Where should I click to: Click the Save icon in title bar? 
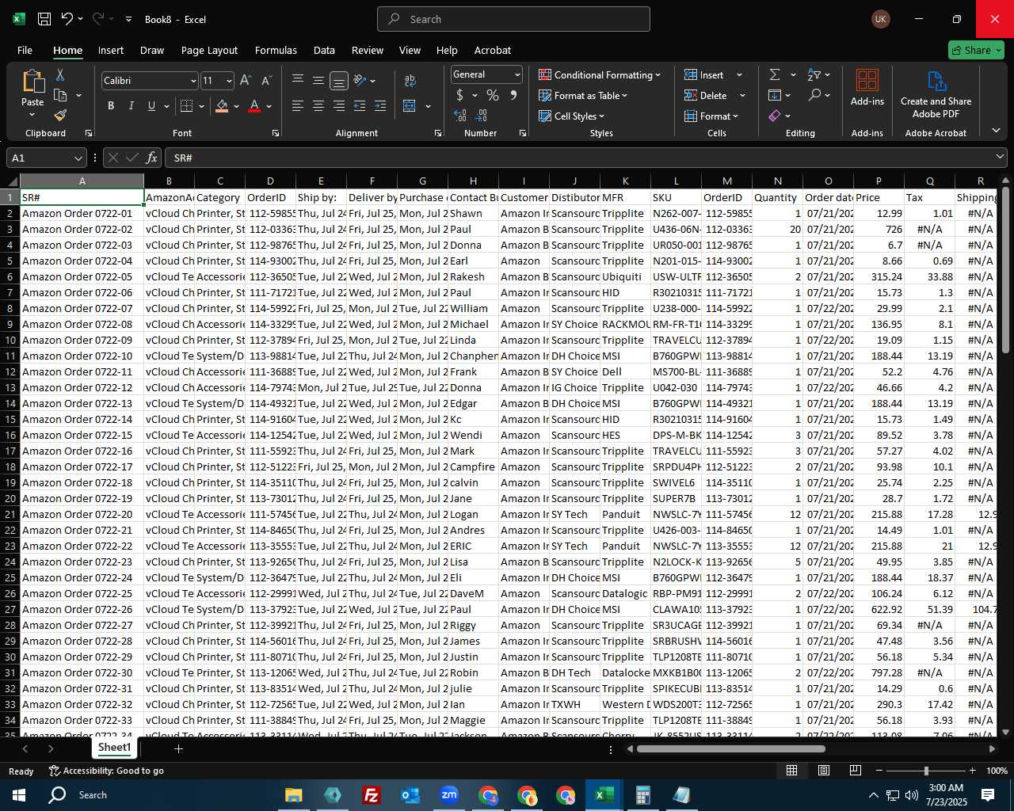pos(44,19)
